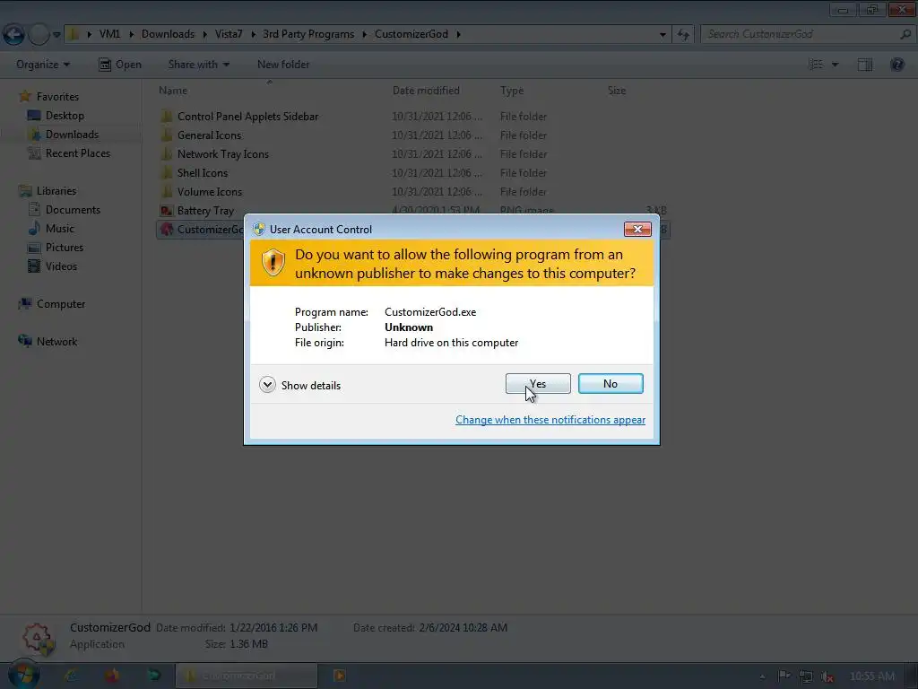This screenshot has width=918, height=689.
Task: Open the address bar history dropdown
Action: 663,35
